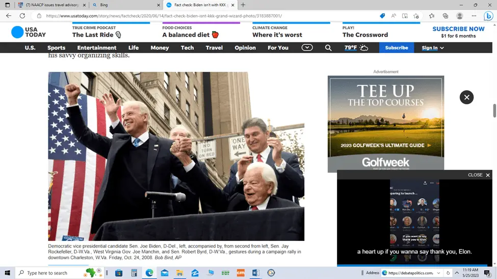Open the Mail app from taskbar
The width and height of the screenshot is (497, 279).
(x=165, y=273)
